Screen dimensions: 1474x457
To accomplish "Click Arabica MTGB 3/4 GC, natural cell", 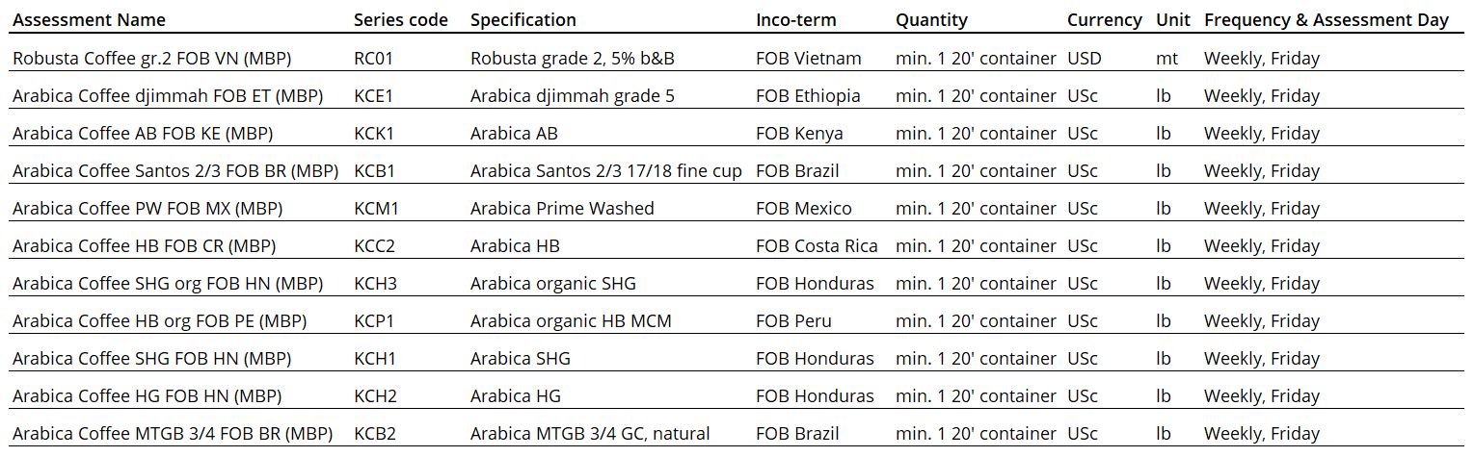I will point(590,434).
